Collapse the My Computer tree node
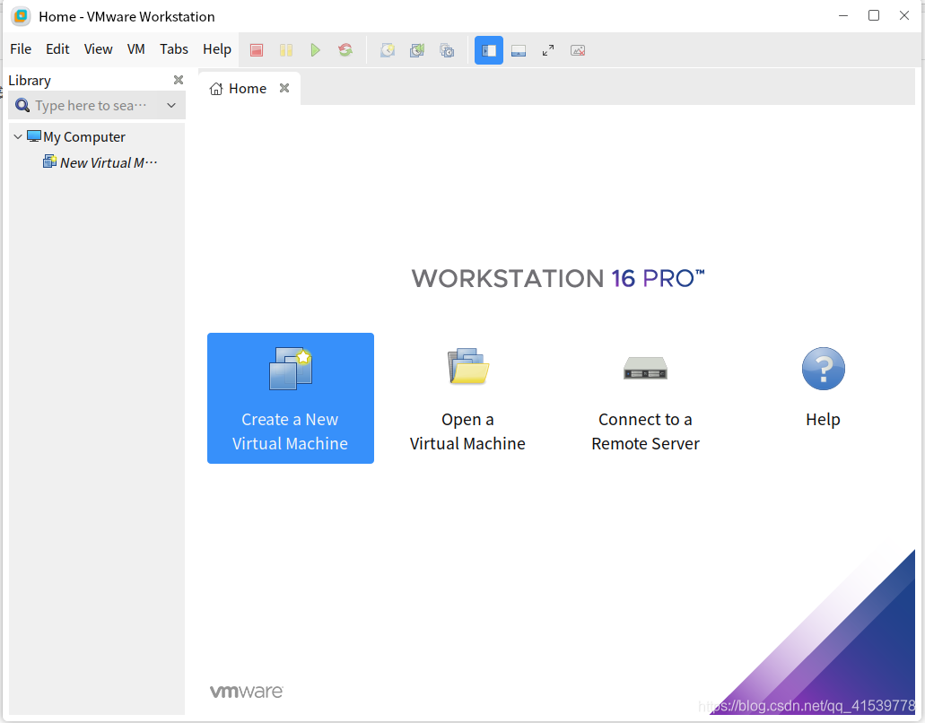The image size is (925, 723). coord(18,137)
